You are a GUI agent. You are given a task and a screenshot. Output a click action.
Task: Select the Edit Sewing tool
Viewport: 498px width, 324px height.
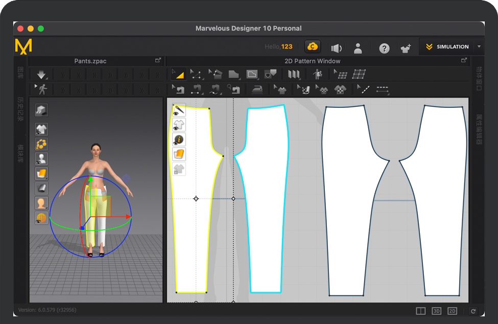pos(178,89)
